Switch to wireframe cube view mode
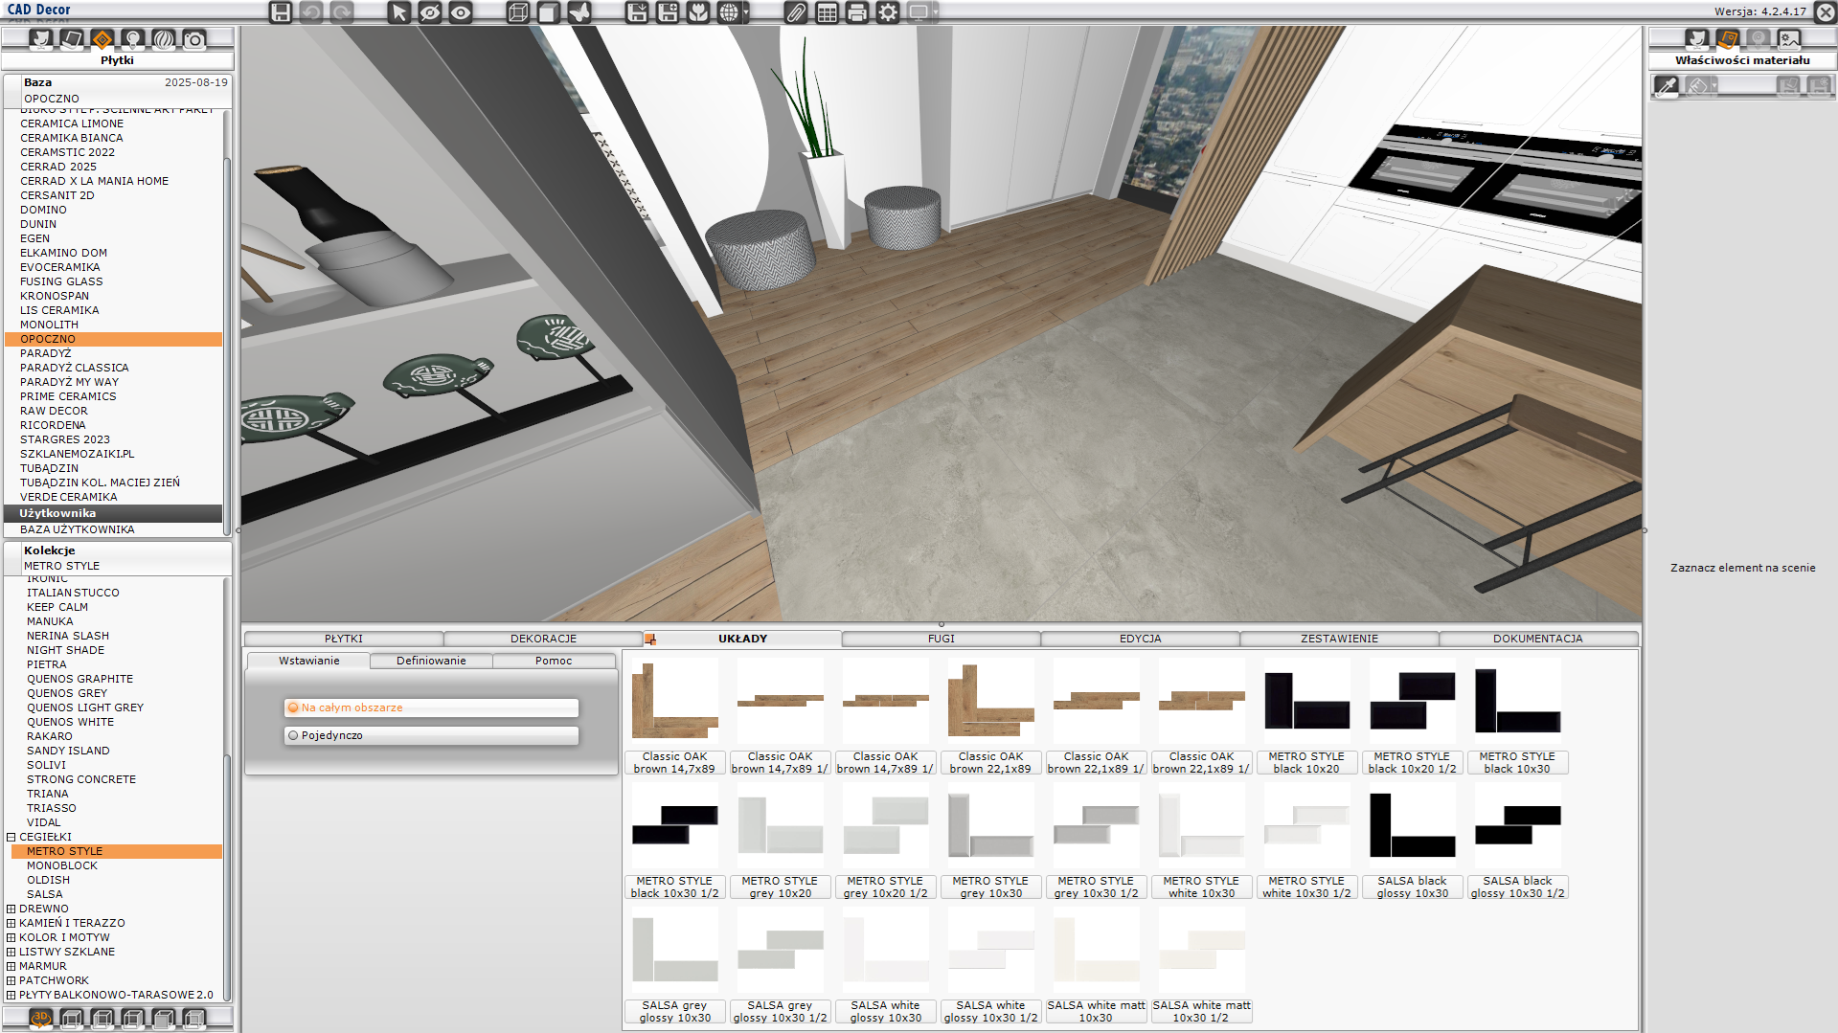Viewport: 1838px width, 1033px height. tap(517, 12)
